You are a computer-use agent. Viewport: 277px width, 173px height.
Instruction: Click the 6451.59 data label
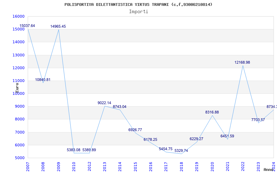[227, 136]
